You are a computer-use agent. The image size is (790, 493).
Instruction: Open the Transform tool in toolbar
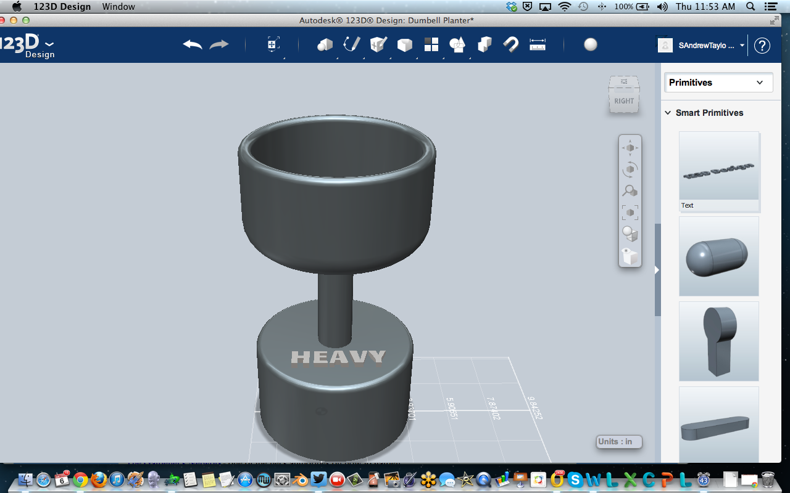pos(273,44)
